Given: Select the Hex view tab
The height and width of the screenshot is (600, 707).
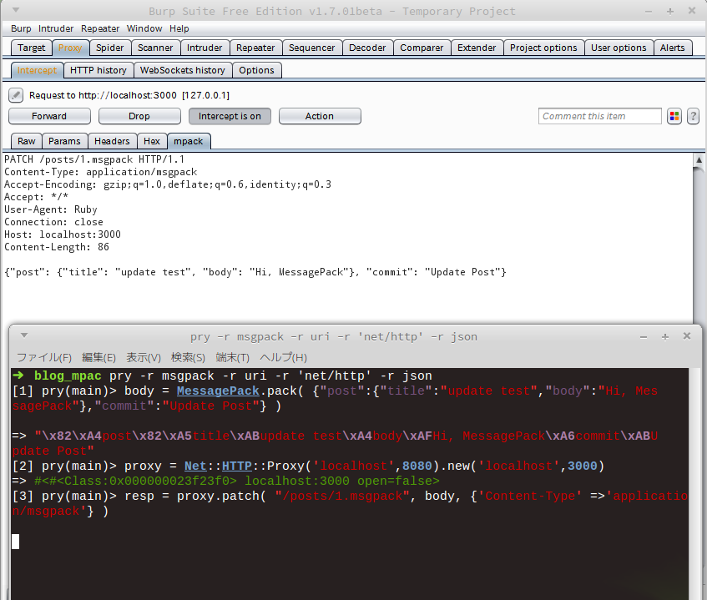Looking at the screenshot, I should tap(151, 141).
